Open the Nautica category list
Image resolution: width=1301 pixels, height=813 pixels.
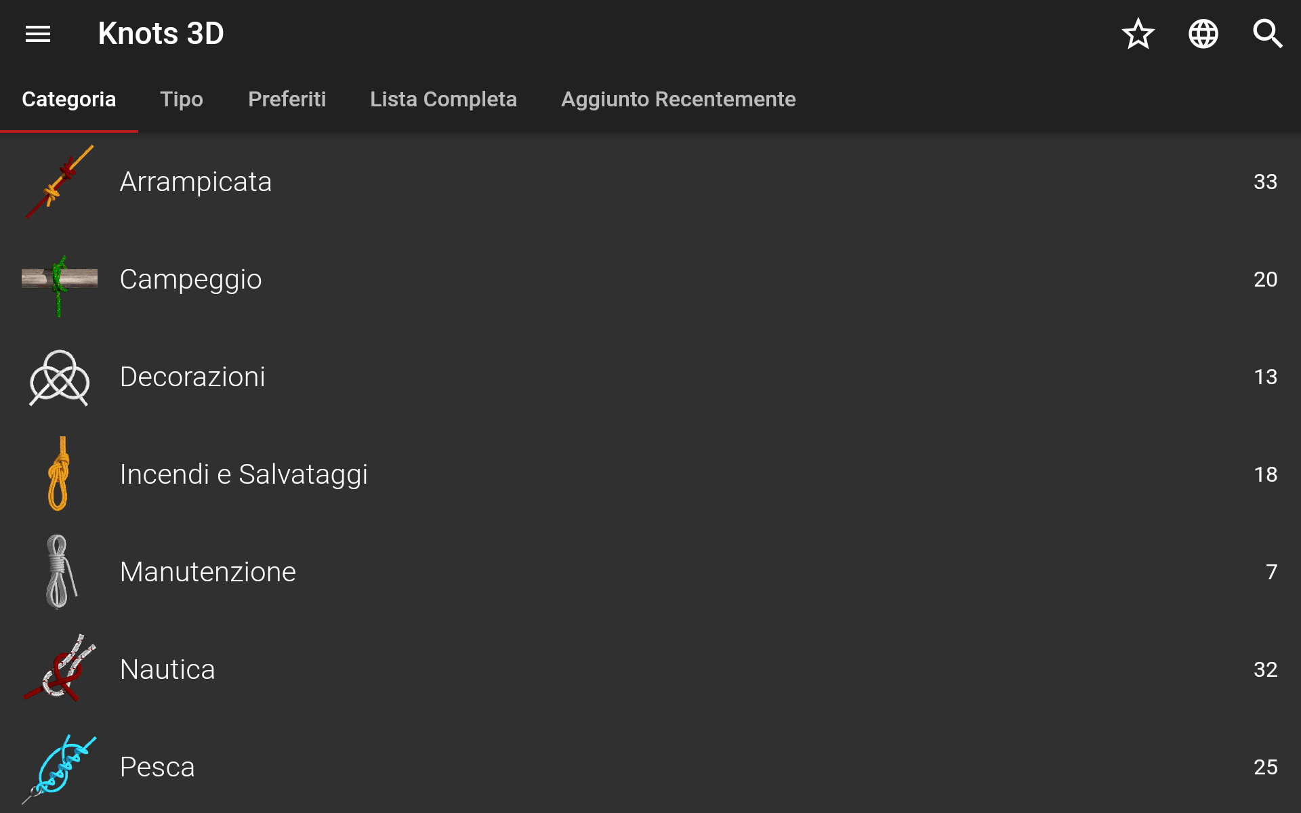coord(650,669)
